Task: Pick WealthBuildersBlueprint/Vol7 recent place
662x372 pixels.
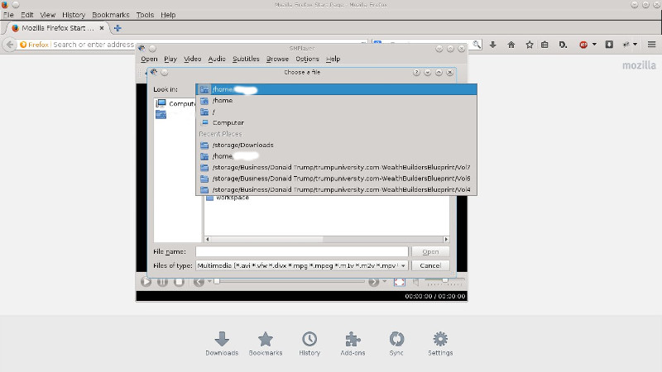Action: pos(336,168)
